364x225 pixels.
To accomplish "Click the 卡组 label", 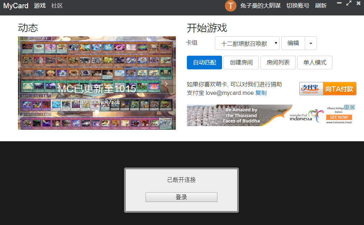I will (x=192, y=43).
